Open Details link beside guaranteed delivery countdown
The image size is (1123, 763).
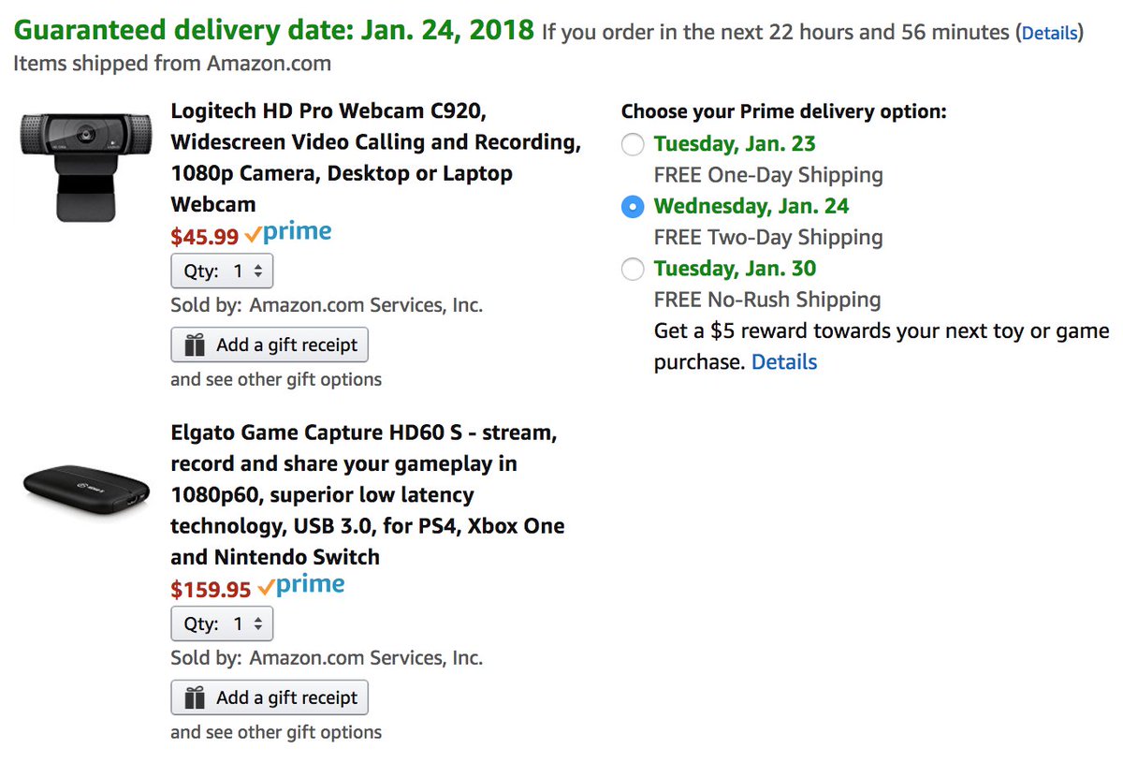click(1049, 33)
